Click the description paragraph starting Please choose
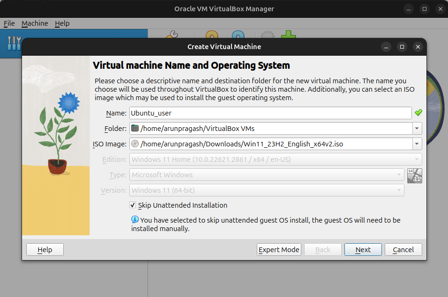 [254, 89]
